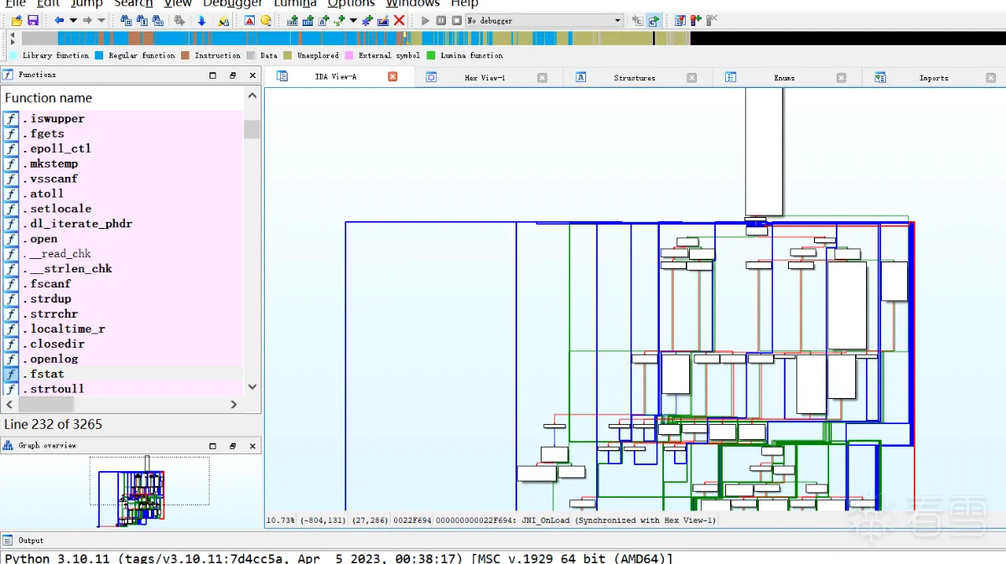Pause process with the pause button
Viewport: 1006px width, 564px height.
coord(441,20)
